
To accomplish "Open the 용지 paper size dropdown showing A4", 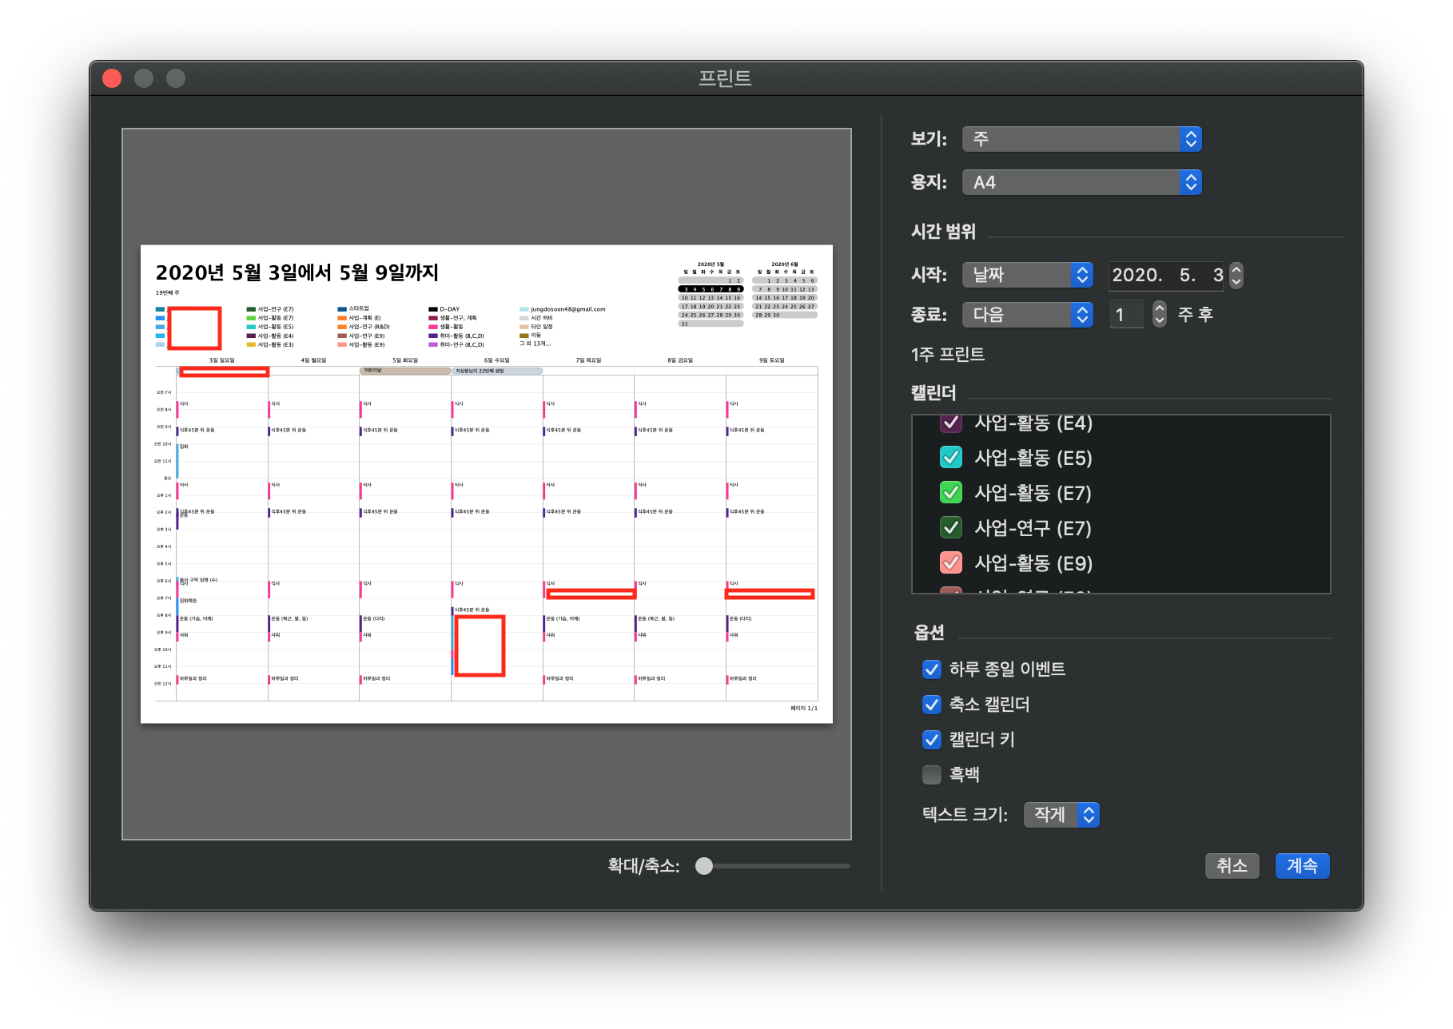I will (1081, 182).
